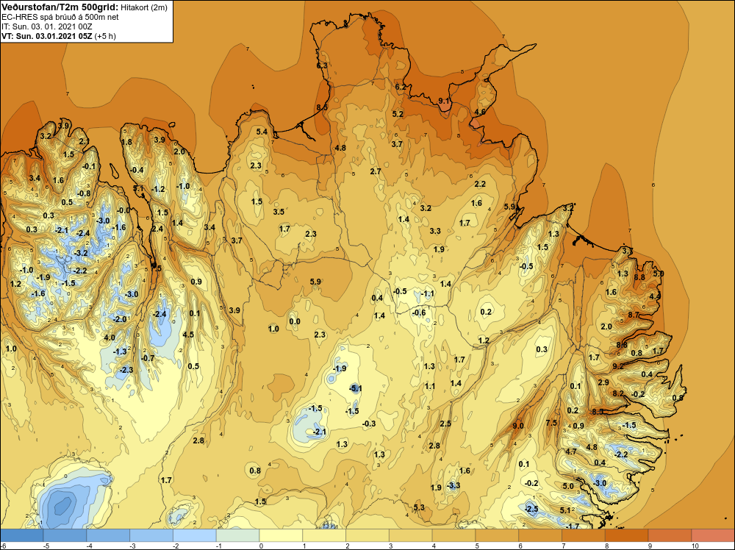Click the 5.3 temperature label
This screenshot has height=550, width=735.
419,507
